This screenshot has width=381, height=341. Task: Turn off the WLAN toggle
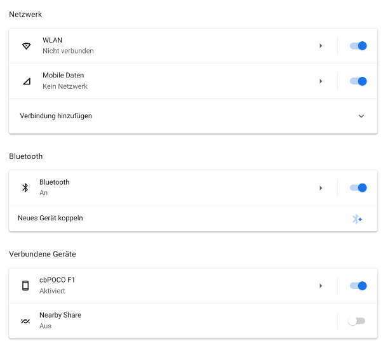point(358,46)
